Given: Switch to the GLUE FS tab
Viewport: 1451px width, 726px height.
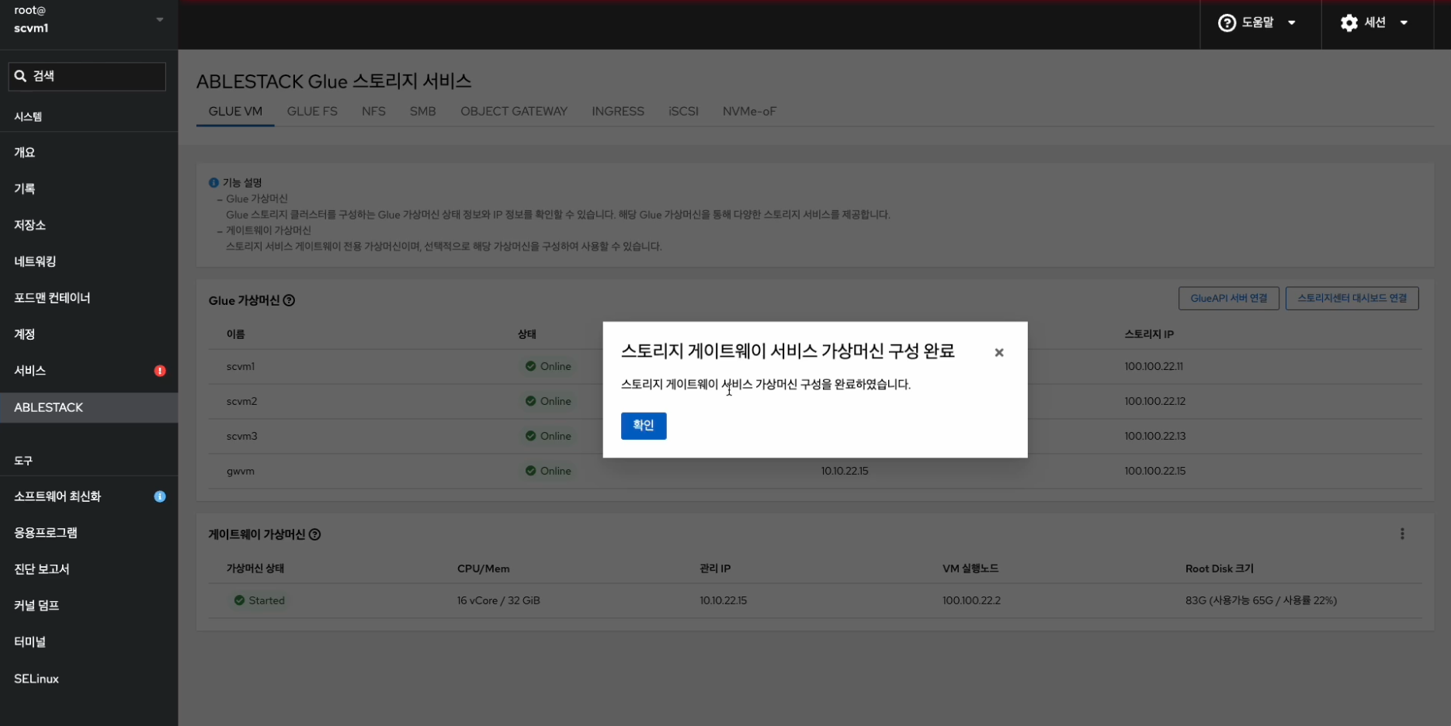Looking at the screenshot, I should 312,112.
